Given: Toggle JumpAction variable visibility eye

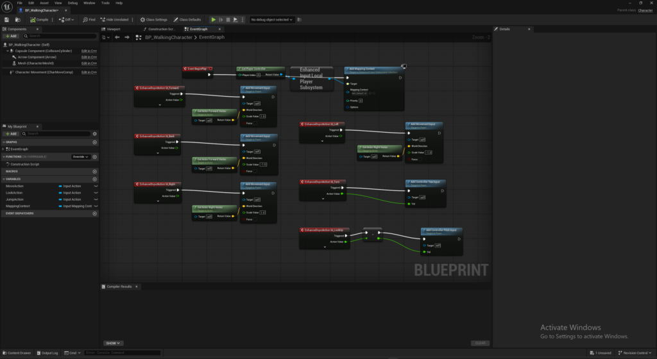Looking at the screenshot, I should coord(96,199).
